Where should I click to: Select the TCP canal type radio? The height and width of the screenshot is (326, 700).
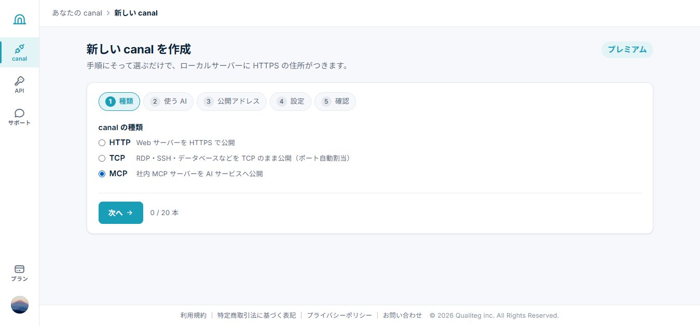[x=102, y=158]
